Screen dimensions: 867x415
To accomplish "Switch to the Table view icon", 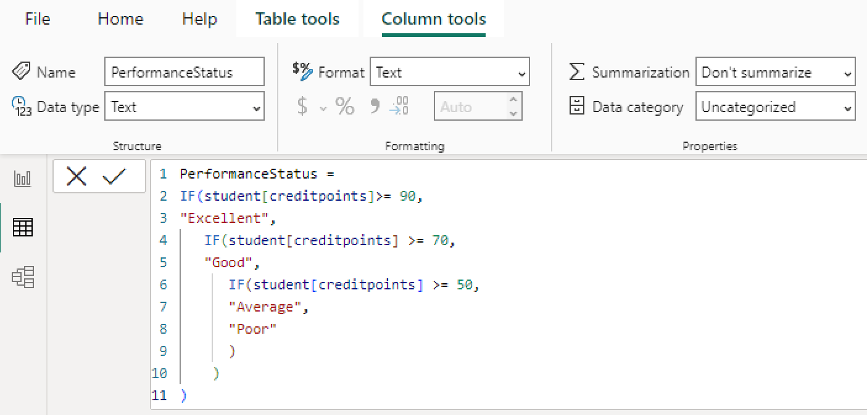I will (x=23, y=227).
